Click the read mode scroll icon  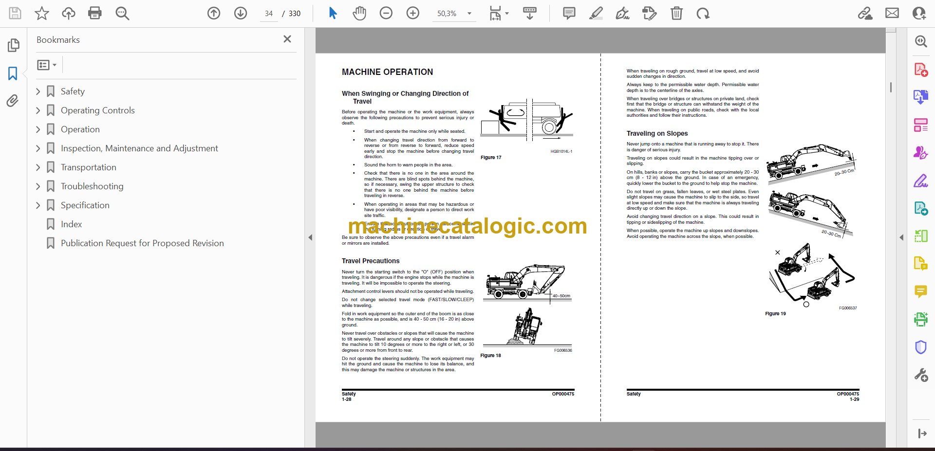coord(530,13)
